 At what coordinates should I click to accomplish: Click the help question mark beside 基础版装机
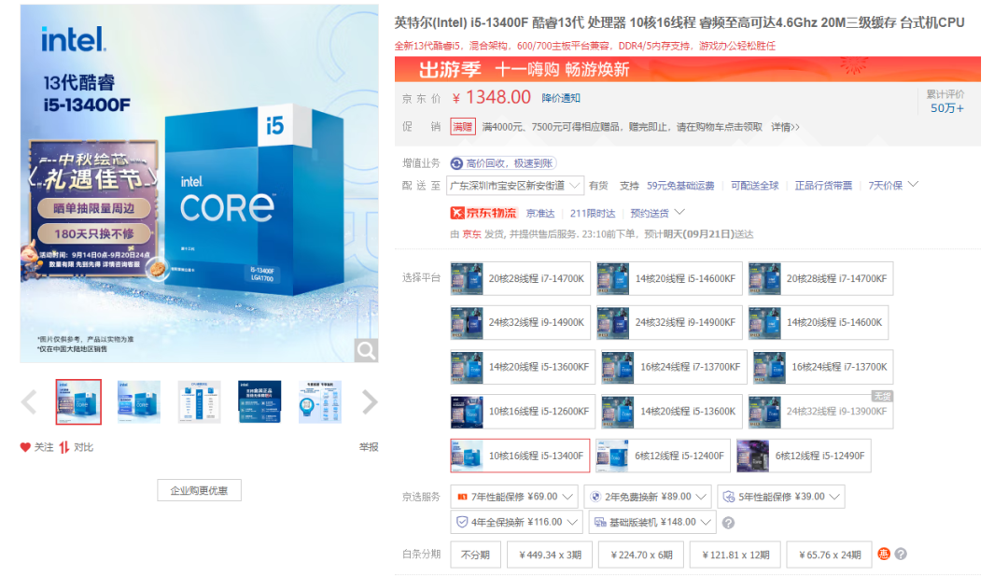[728, 523]
